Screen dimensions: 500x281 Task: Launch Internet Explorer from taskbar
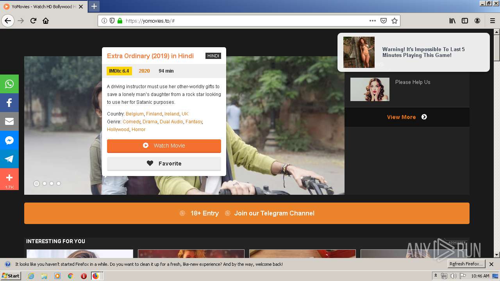click(31, 276)
